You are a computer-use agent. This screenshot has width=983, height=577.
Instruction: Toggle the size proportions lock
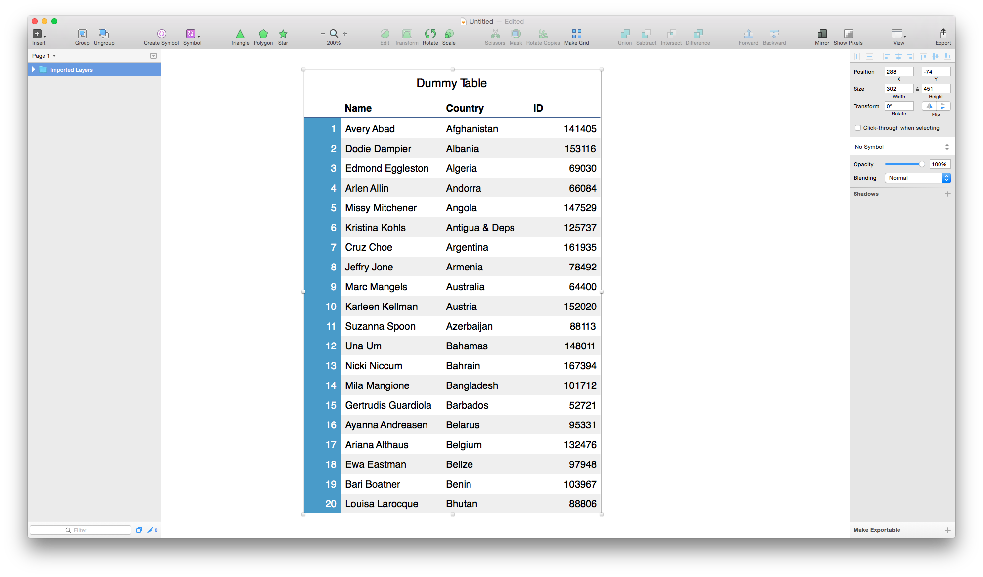click(918, 89)
